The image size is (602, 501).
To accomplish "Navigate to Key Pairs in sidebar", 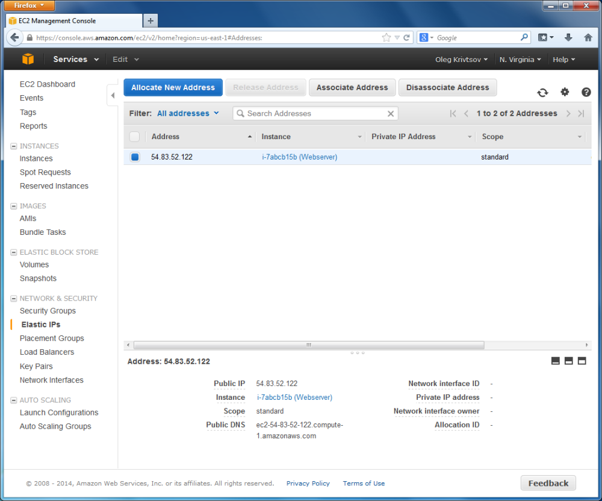I will [36, 367].
